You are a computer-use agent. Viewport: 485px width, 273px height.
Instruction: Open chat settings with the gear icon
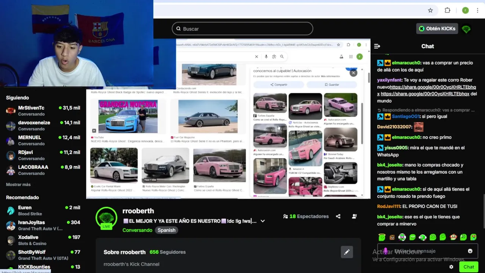pyautogui.click(x=451, y=267)
